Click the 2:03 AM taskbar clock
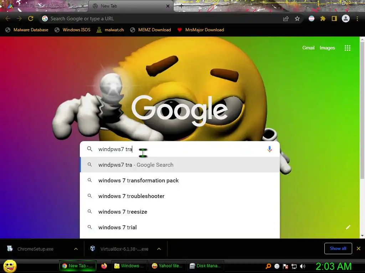This screenshot has width=365, height=273. [334, 266]
